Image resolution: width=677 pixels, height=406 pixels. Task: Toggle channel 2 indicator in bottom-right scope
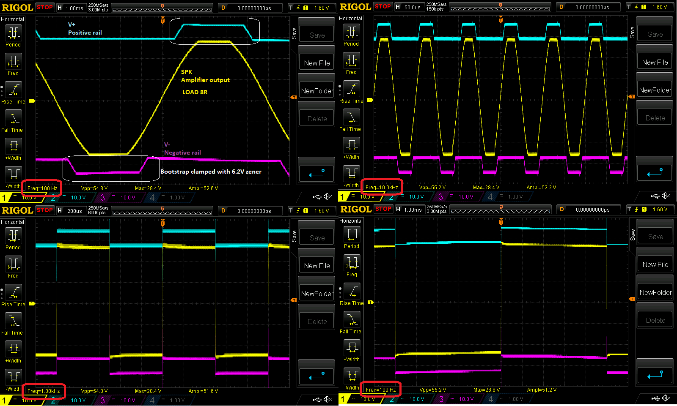[x=392, y=399]
